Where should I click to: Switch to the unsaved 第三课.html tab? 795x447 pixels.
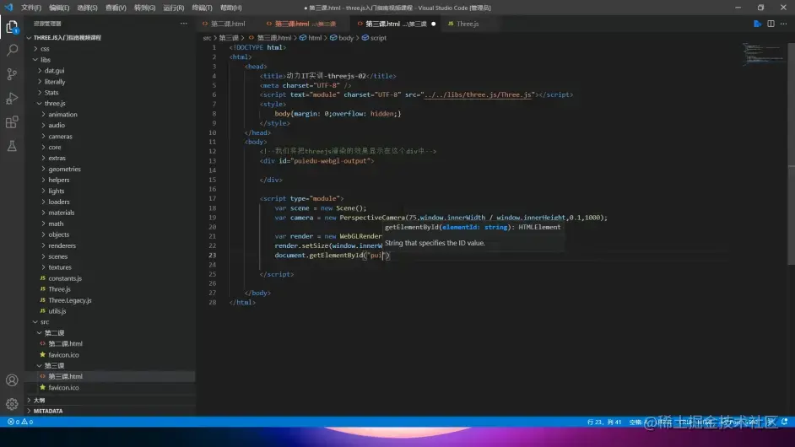(x=396, y=24)
